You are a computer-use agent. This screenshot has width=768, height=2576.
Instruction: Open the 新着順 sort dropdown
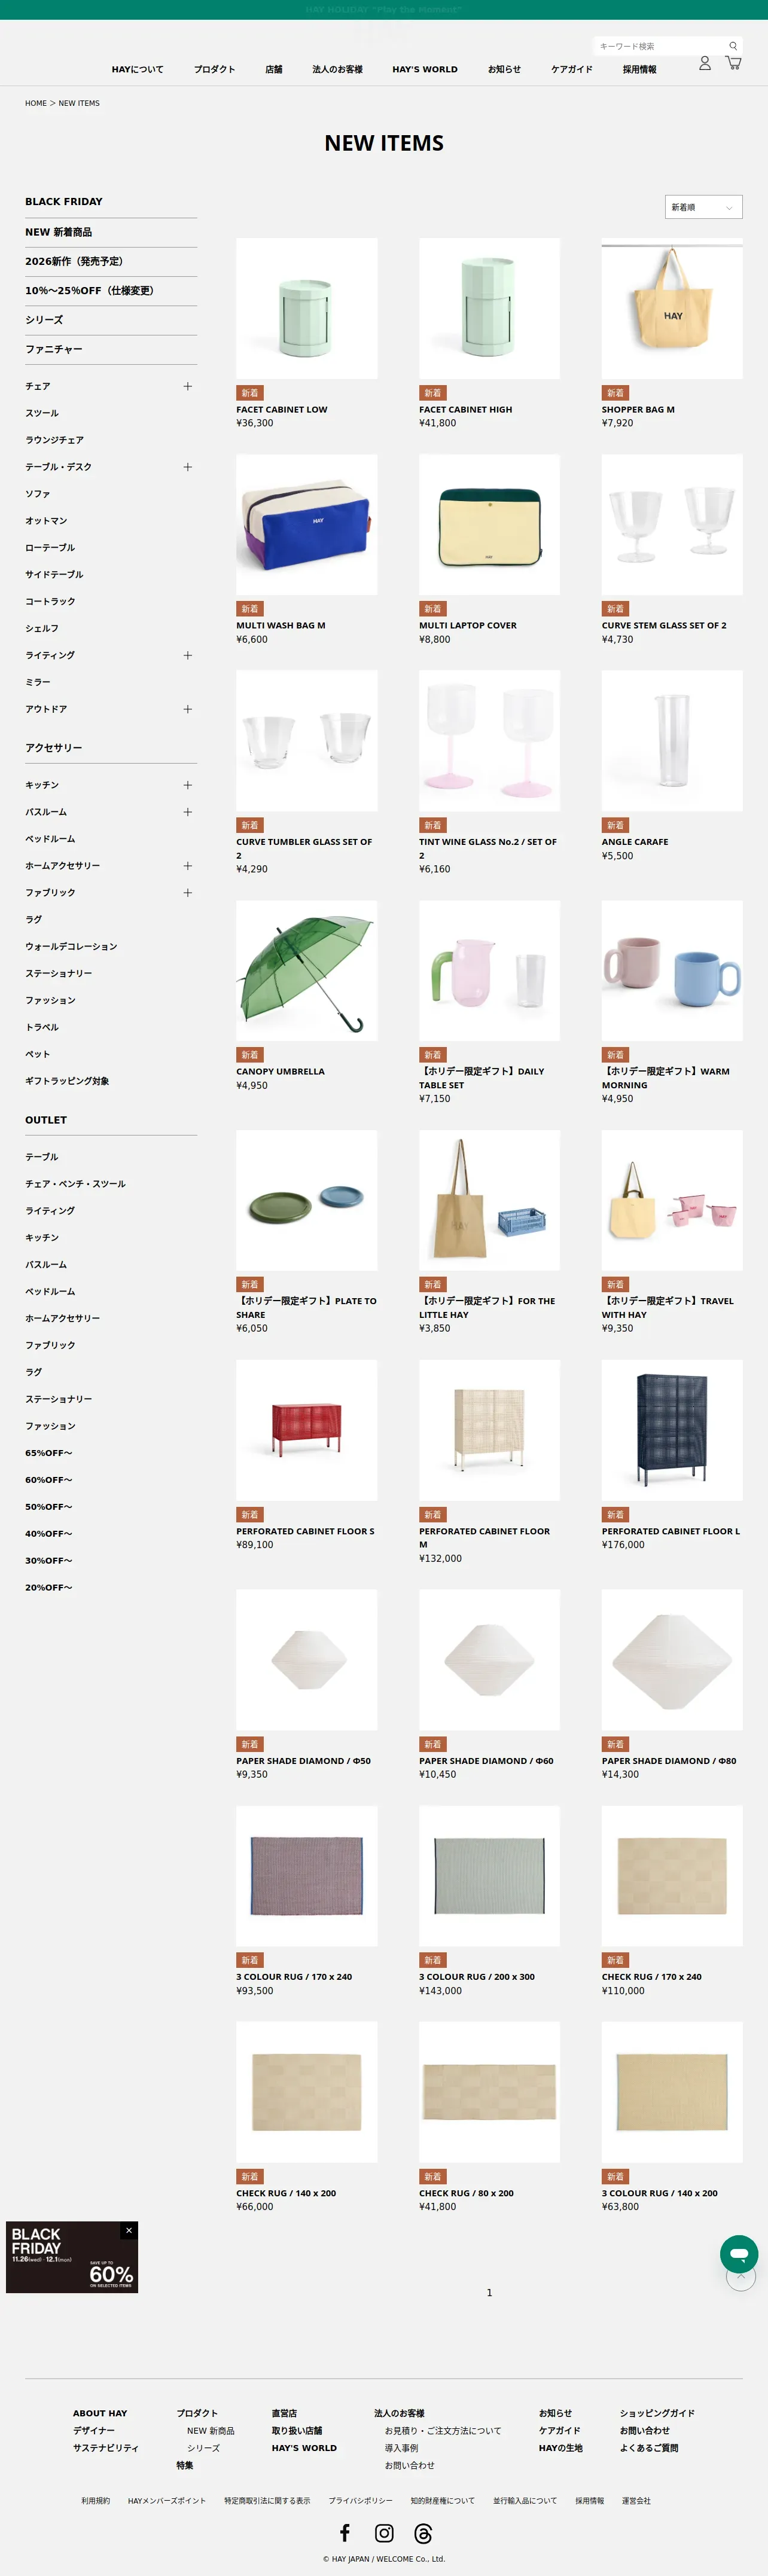[x=703, y=207]
